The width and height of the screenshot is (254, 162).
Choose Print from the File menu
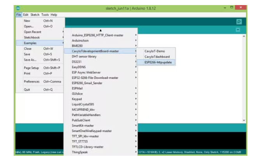40,73
